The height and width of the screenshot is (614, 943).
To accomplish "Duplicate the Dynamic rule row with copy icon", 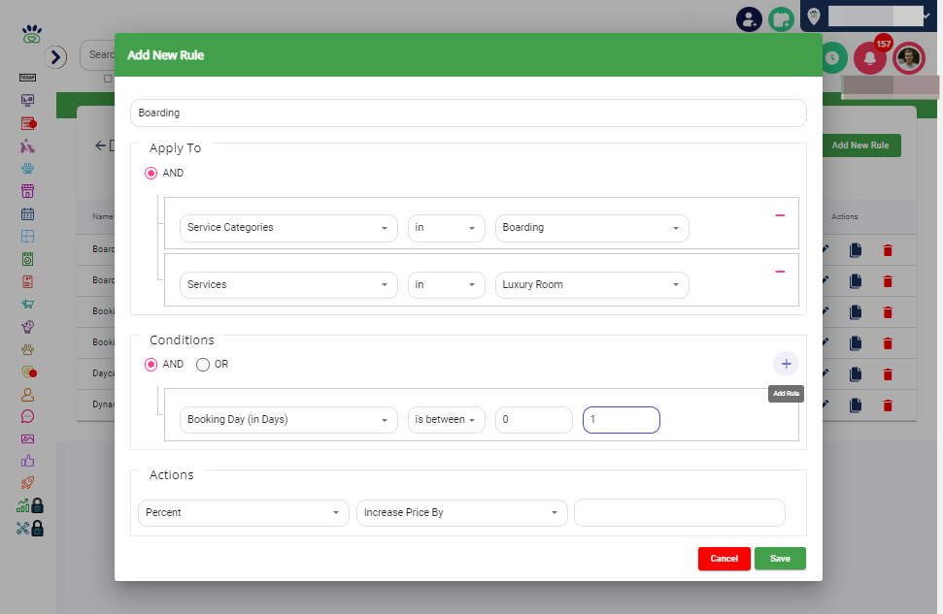I will (856, 405).
